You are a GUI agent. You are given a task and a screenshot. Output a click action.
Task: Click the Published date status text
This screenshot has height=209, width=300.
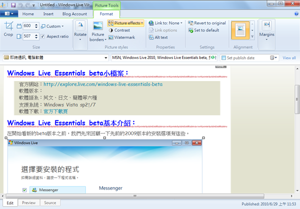click(x=269, y=204)
